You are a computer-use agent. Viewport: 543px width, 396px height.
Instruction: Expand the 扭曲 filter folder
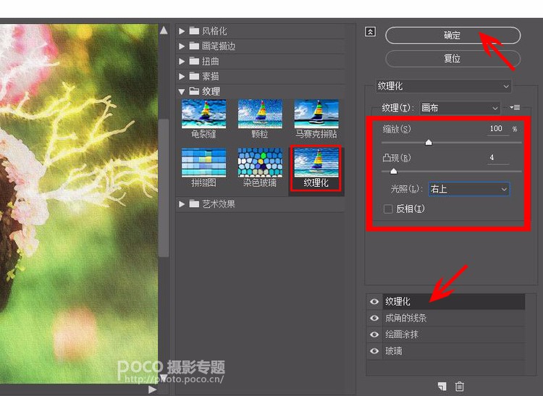[x=182, y=62]
